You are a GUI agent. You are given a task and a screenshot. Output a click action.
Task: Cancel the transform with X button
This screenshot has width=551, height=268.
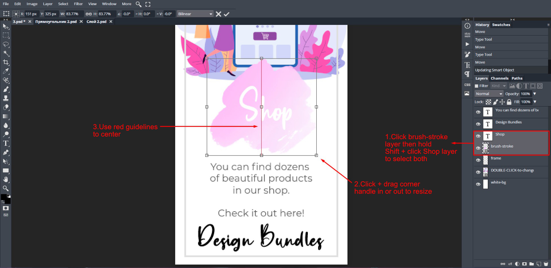coord(218,14)
